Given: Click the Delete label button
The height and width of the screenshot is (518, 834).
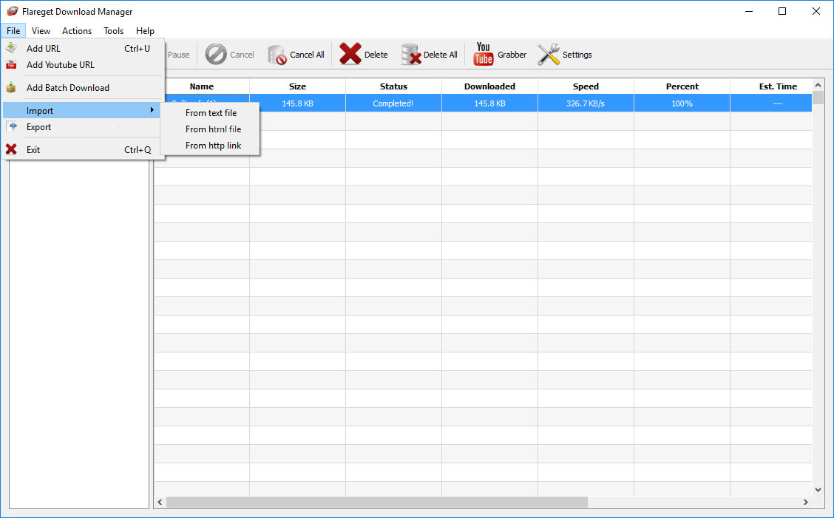Looking at the screenshot, I should tap(376, 55).
